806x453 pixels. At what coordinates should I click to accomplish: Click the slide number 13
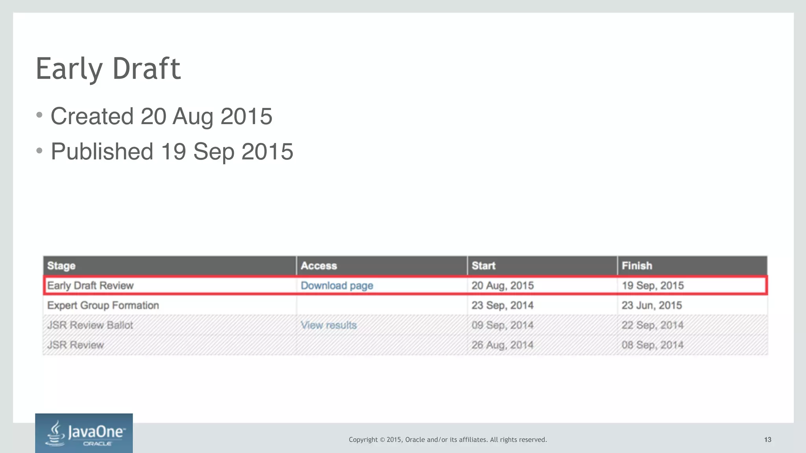tap(767, 440)
